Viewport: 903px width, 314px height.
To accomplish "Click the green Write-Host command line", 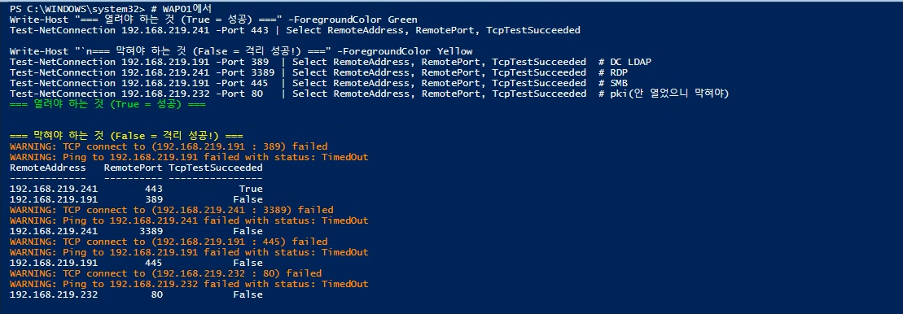I will pos(213,20).
